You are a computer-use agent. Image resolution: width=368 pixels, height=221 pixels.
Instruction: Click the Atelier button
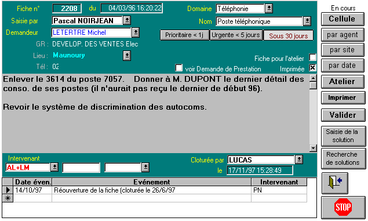point(343,81)
